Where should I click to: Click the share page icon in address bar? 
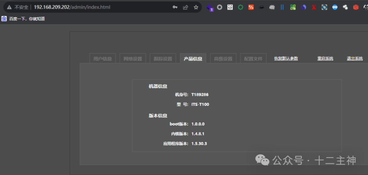(186, 7)
